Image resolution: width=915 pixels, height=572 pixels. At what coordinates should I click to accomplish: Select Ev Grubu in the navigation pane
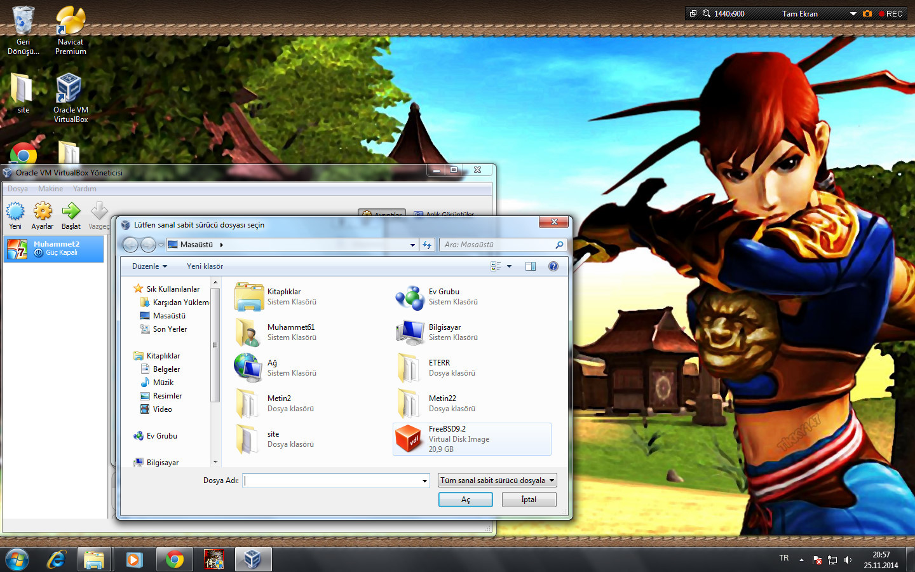tap(156, 436)
